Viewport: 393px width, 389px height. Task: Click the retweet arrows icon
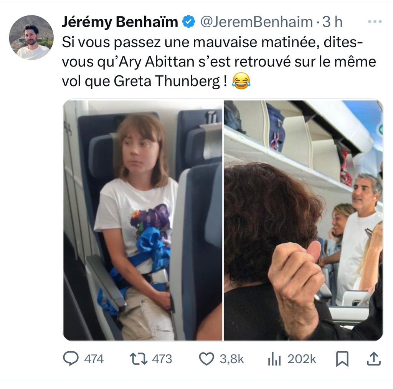point(138,359)
